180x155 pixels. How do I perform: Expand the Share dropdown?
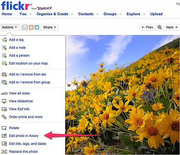50,27
